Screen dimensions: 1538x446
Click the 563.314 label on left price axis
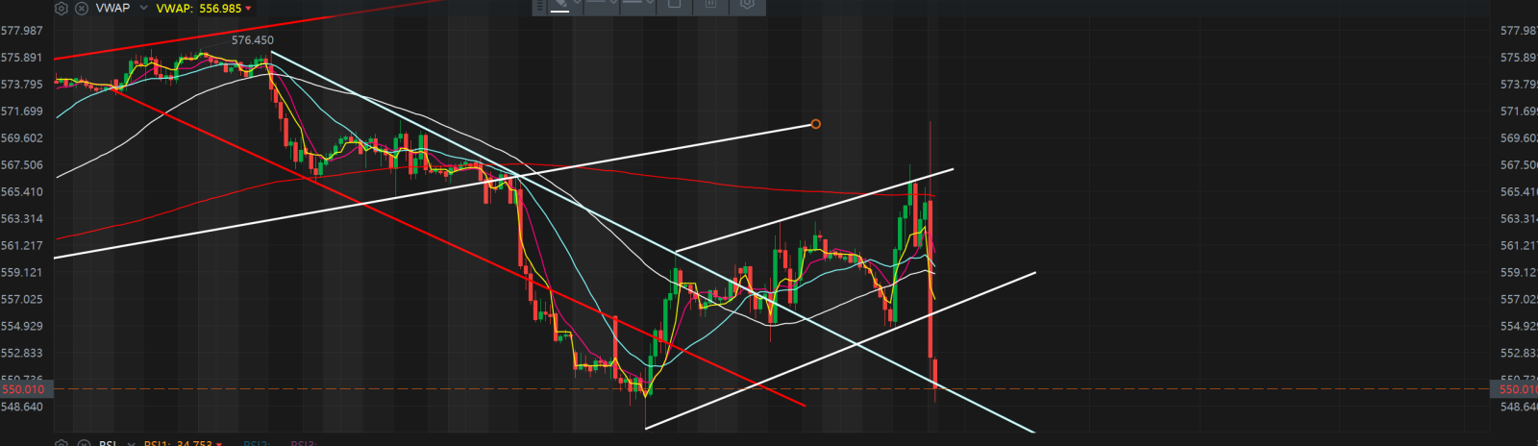point(22,219)
